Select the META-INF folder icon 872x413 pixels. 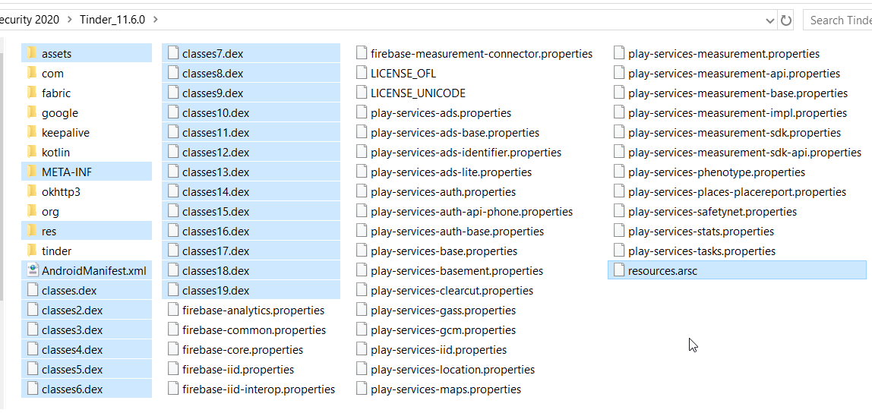coord(32,172)
